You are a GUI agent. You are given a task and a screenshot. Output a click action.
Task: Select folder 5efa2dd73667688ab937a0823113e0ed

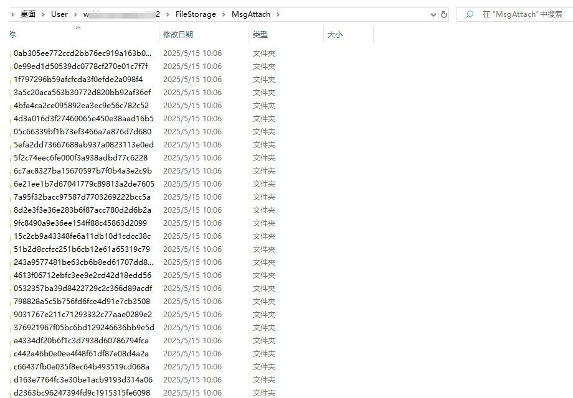point(83,145)
